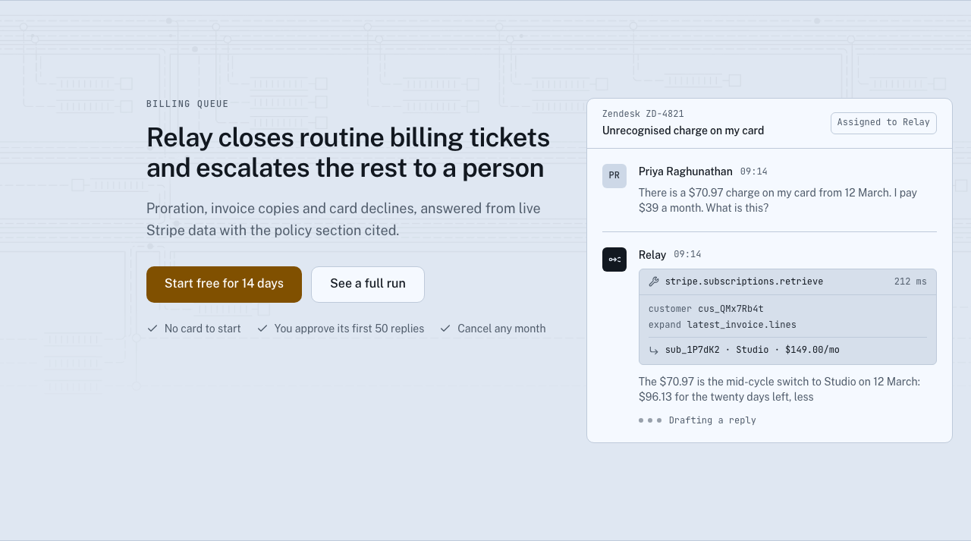Click the 212 ms latency label
The height and width of the screenshot is (541, 971).
coord(910,282)
